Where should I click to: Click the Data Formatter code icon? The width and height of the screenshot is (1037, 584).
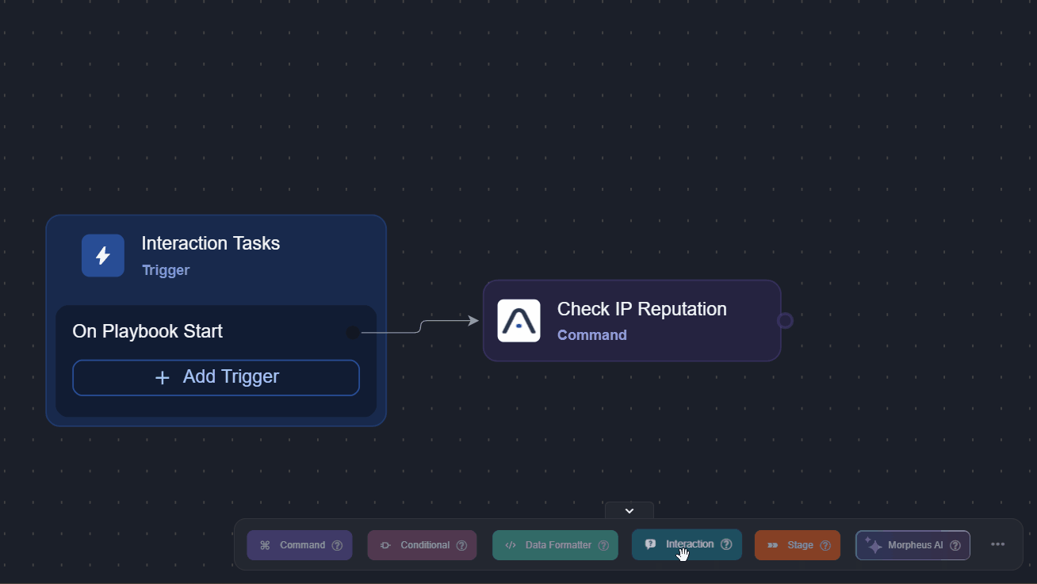[x=511, y=545]
